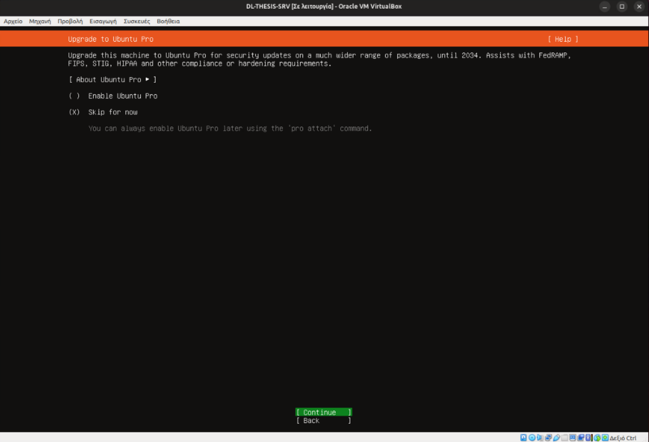This screenshot has height=442, width=649.
Task: Click the Upgrade to Ubuntu Pro header title
Action: [111, 39]
